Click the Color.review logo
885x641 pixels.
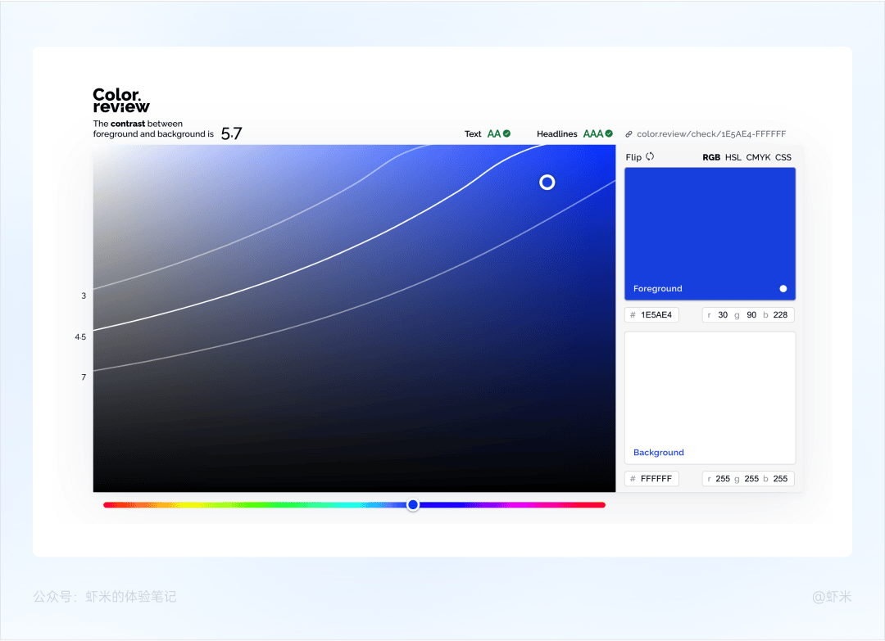(121, 101)
